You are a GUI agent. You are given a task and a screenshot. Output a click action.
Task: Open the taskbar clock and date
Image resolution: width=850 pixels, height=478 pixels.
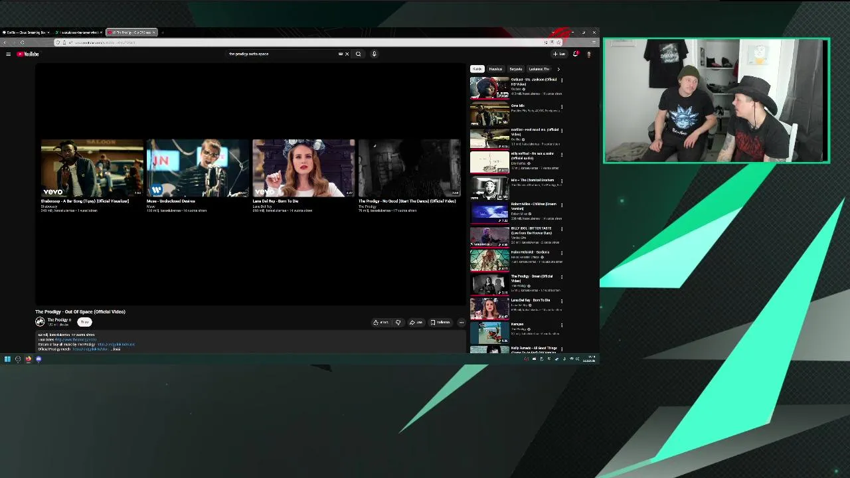(589, 359)
